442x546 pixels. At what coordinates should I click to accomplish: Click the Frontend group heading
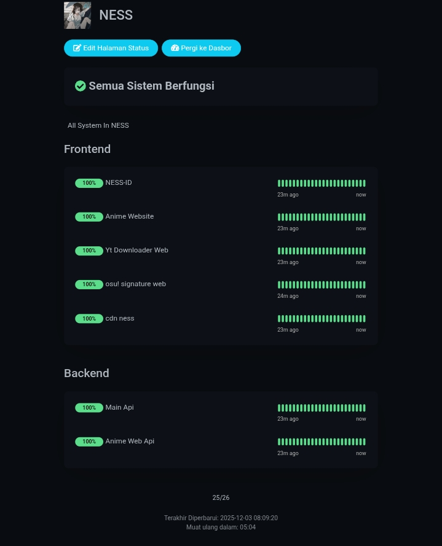pos(87,149)
